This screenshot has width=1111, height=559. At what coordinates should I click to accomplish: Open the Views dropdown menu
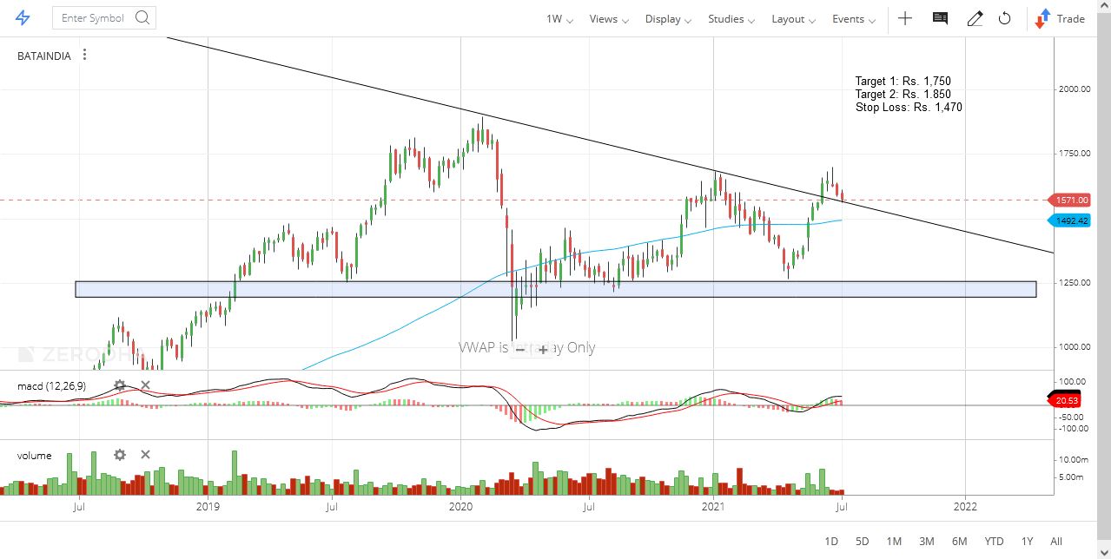point(609,19)
